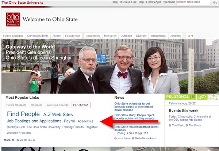Open Buckeye Link in popular links
Screen dimensions: 219x151
(x=16, y=127)
